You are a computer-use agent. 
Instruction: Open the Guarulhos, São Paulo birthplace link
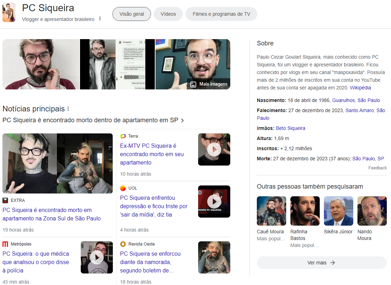click(x=356, y=100)
